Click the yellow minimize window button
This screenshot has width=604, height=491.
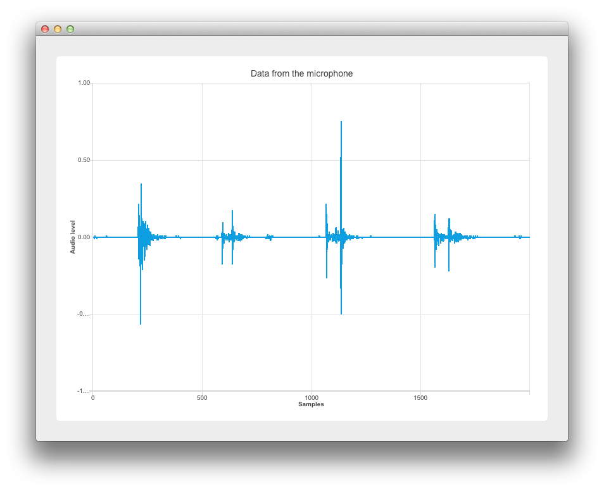click(x=58, y=29)
